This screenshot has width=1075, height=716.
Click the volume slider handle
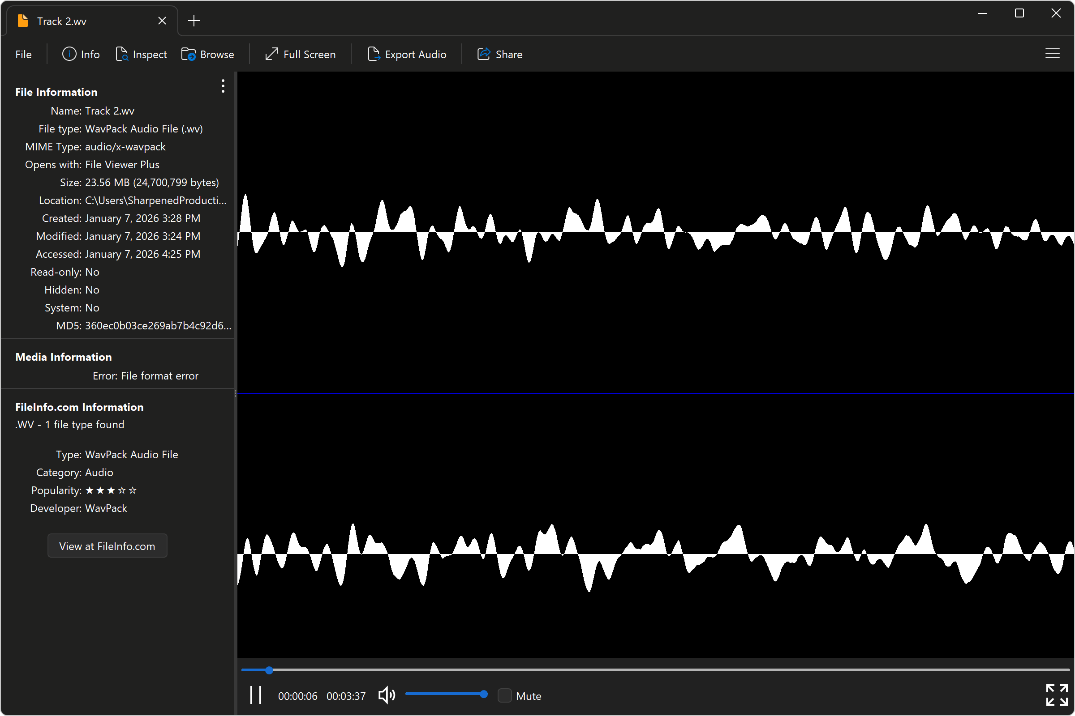(484, 695)
